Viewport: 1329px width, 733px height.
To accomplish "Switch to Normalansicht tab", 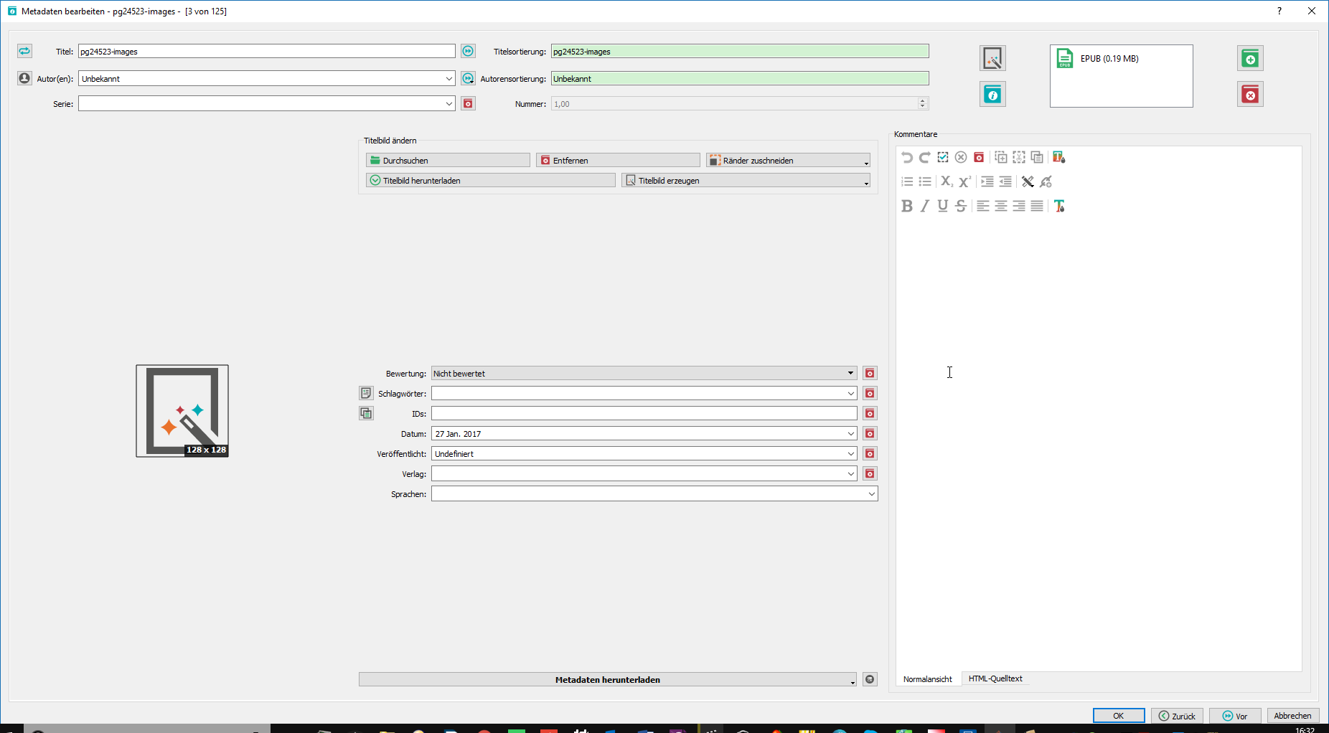I will [928, 678].
